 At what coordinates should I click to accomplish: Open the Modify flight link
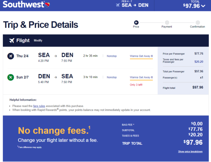pyautogui.click(x=38, y=41)
